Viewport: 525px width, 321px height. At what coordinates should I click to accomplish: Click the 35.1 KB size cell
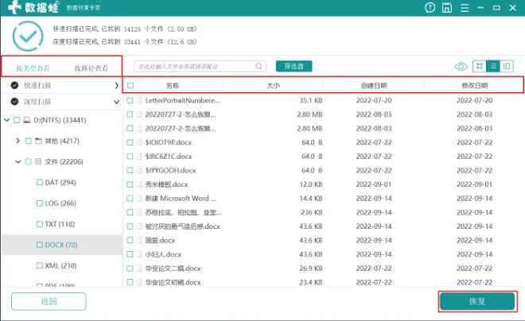311,100
